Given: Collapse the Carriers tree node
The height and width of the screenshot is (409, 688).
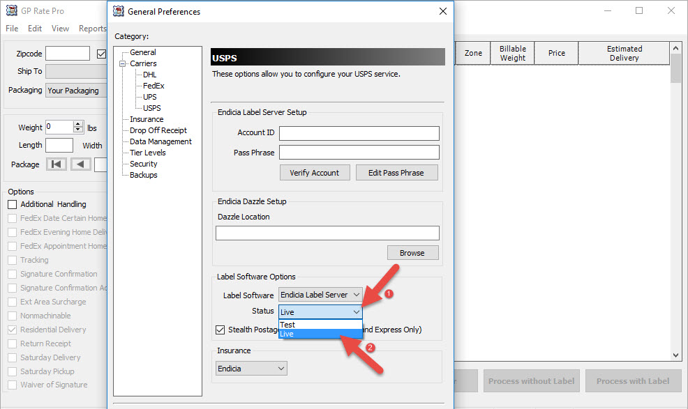Looking at the screenshot, I should pos(122,63).
